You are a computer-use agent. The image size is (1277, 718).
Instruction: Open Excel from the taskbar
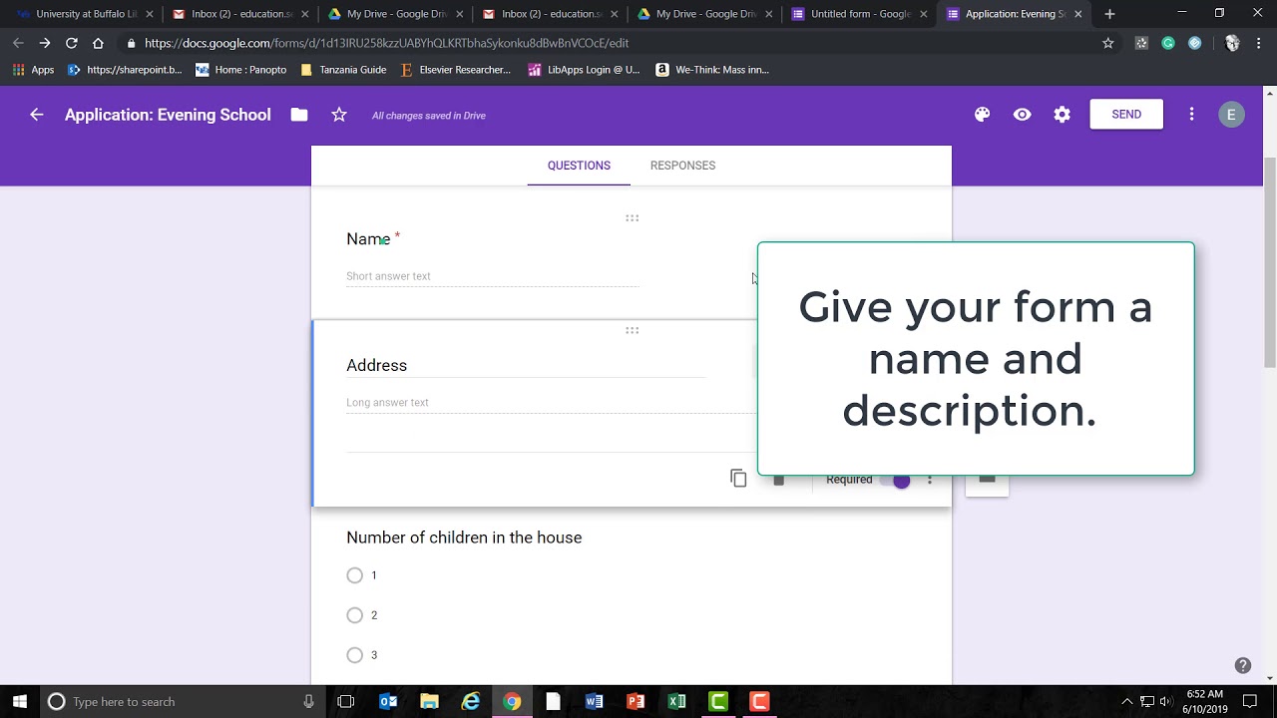[676, 701]
